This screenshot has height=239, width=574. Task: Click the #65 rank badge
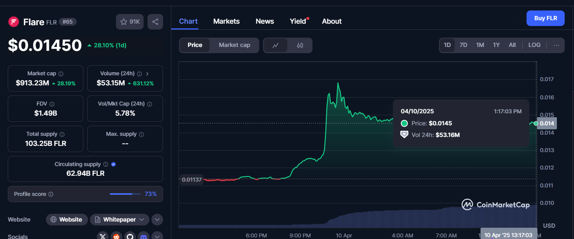[68, 22]
